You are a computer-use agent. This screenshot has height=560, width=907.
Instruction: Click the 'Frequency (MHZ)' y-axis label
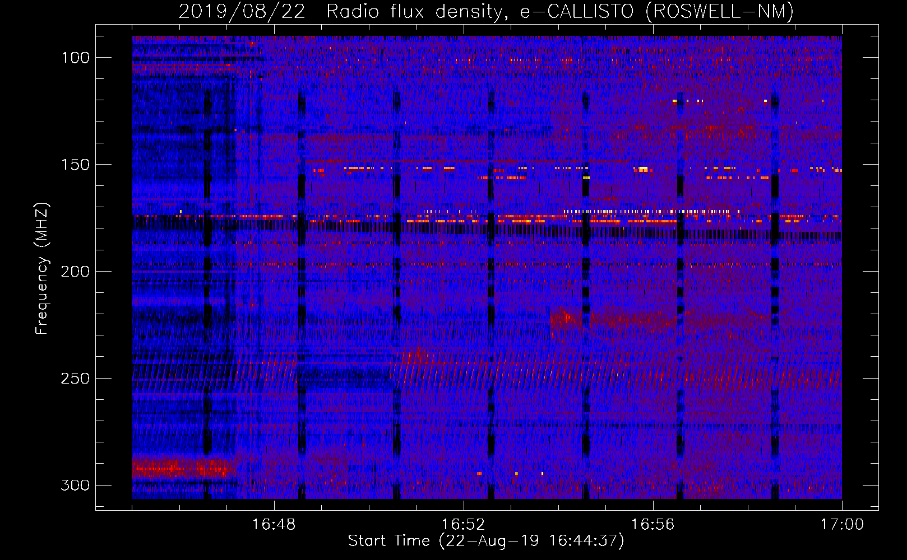[x=42, y=268]
